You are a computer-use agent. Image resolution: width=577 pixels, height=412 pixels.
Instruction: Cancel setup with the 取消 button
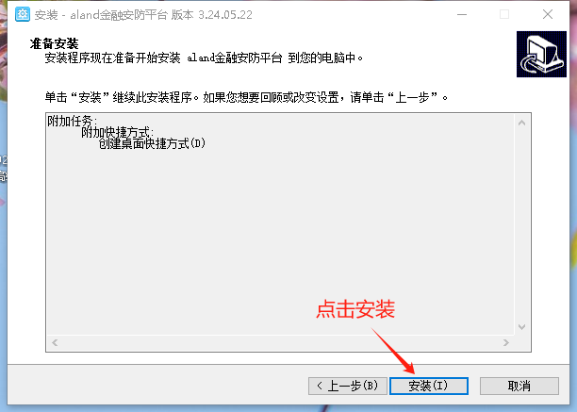519,386
